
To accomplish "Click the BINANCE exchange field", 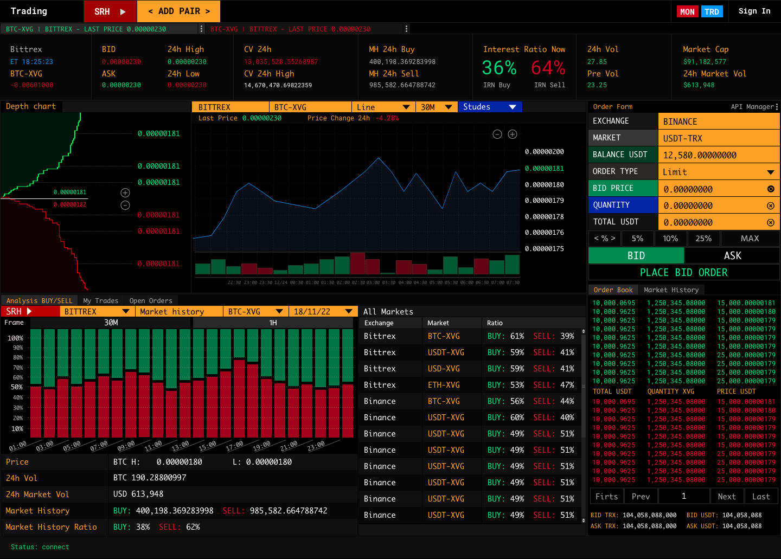I will 719,121.
